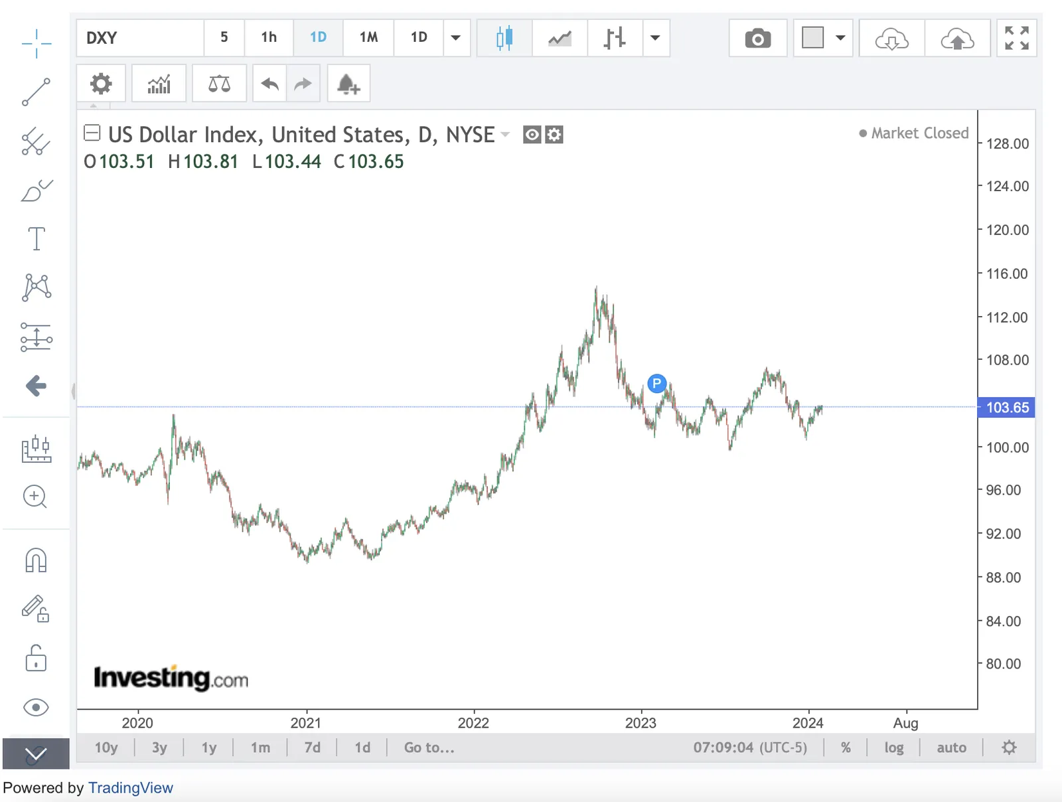Select the text annotation tool
Viewport: 1062px width, 802px height.
tap(37, 239)
